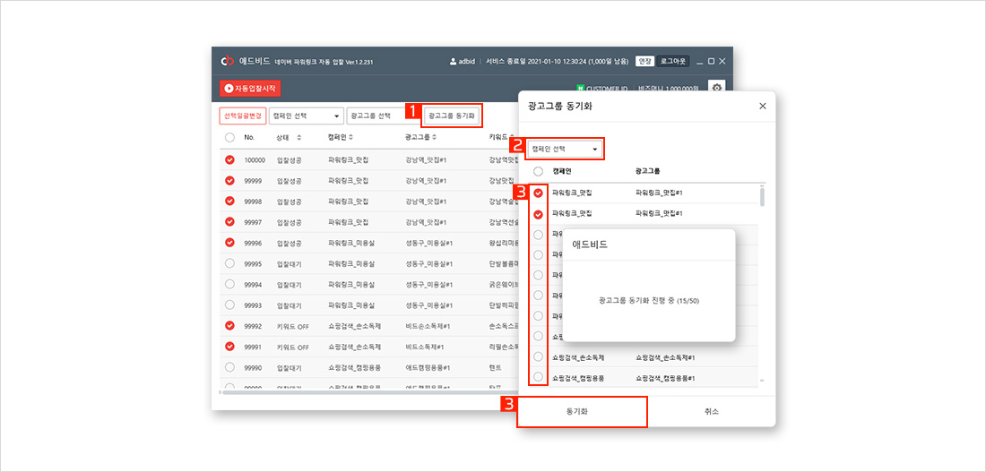Image resolution: width=986 pixels, height=472 pixels.
Task: Toggle select-all checkbox in sync dialog header
Action: click(x=539, y=171)
